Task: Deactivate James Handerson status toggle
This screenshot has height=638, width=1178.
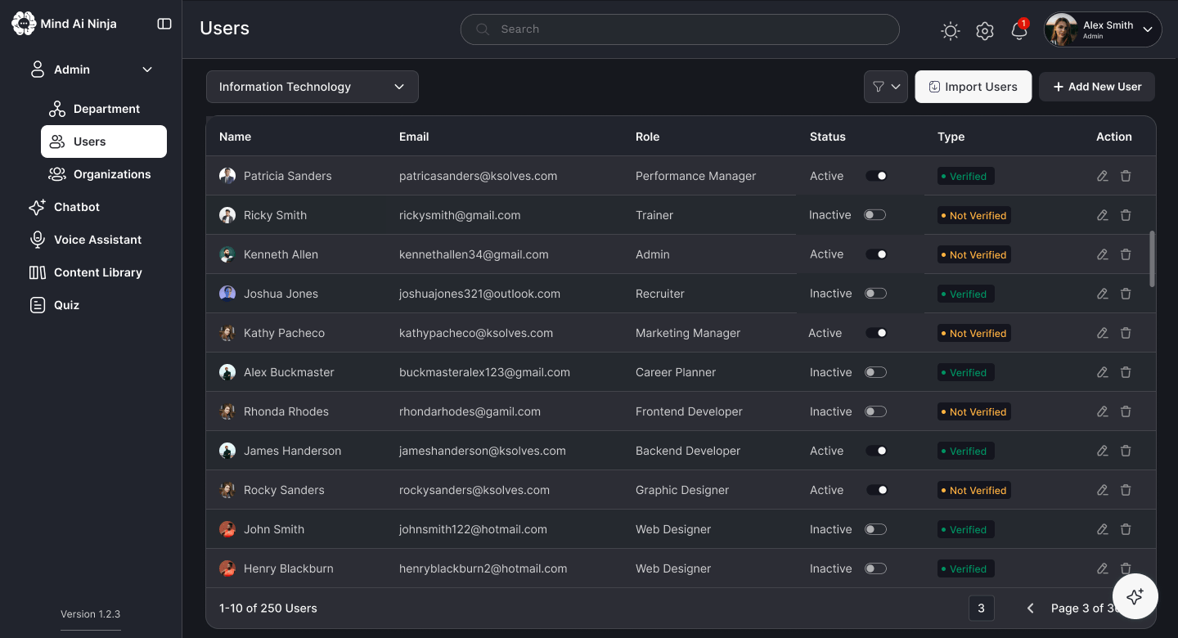Action: [x=876, y=451]
